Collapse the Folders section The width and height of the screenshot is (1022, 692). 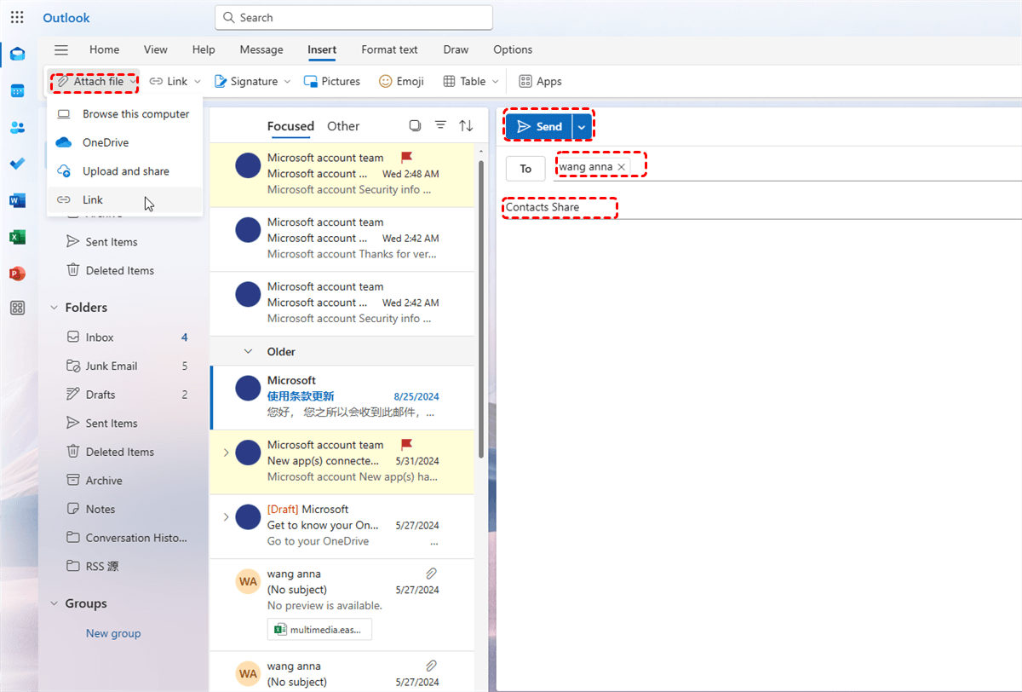coord(54,308)
